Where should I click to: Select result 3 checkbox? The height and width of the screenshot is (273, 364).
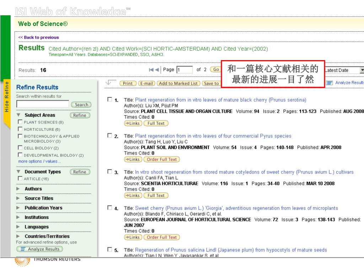tap(109, 172)
